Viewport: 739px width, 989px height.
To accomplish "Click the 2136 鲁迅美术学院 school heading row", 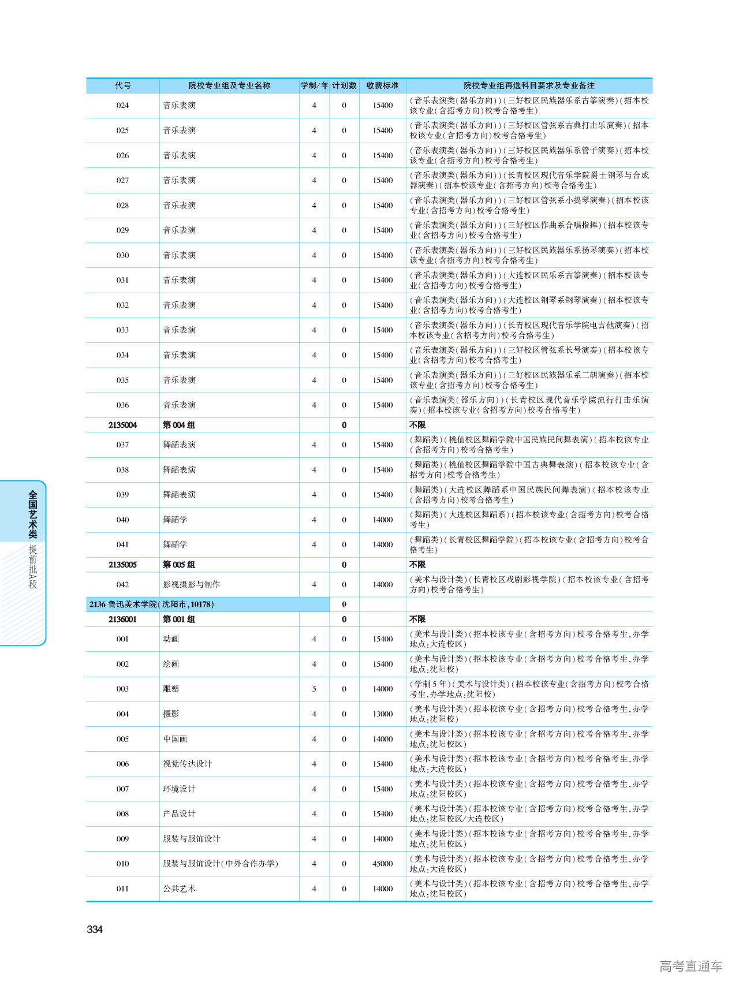I will 152,604.
